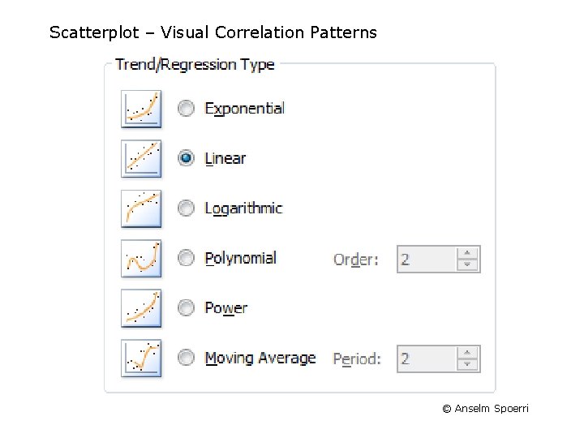Click the Polynomial trendline chart icon
The height and width of the screenshot is (438, 584).
141,259
